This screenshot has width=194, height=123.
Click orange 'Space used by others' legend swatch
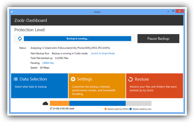pos(106,109)
